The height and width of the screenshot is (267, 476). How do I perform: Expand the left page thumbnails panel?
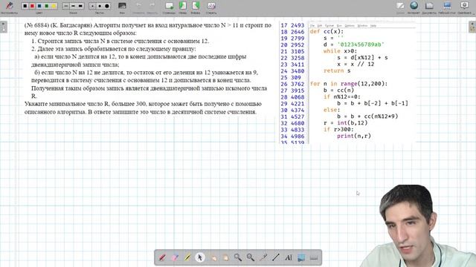pyautogui.click(x=3, y=27)
